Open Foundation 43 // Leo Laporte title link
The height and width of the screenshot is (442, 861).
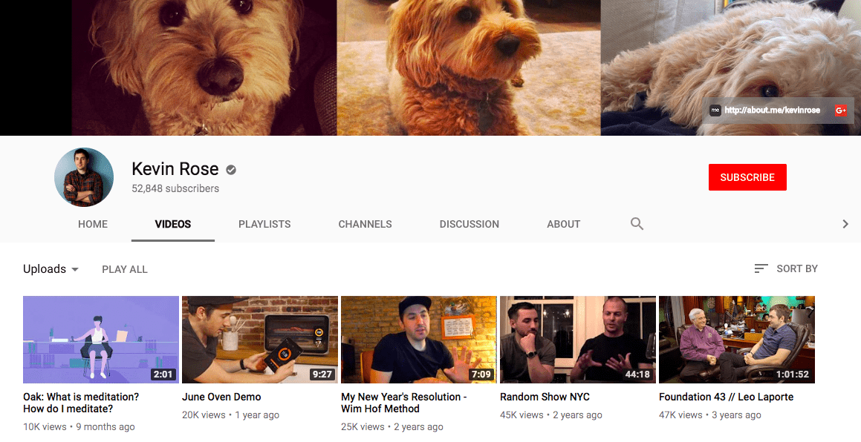726,397
